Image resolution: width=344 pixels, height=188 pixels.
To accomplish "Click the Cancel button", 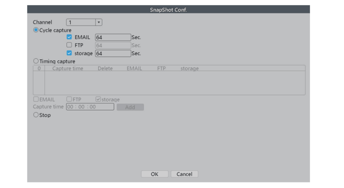I will pyautogui.click(x=184, y=174).
